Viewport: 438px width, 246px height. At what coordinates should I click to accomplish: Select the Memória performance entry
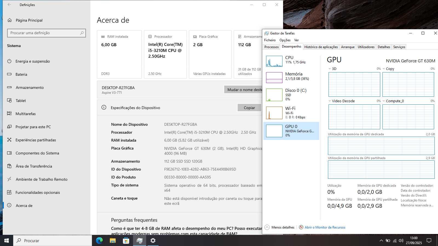(291, 77)
